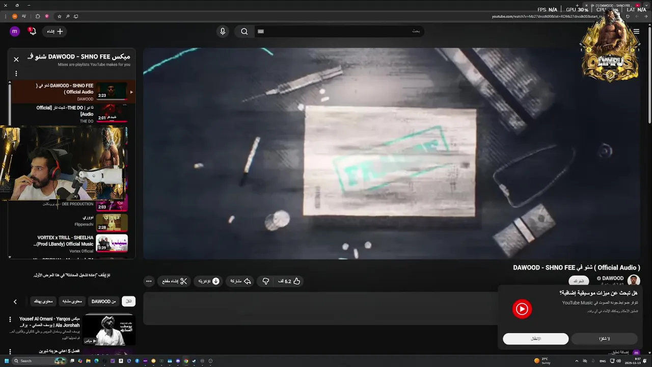Image resolution: width=652 pixels, height=367 pixels.
Task: Open the on-screen keyboard icon in the search box
Action: [x=261, y=31]
